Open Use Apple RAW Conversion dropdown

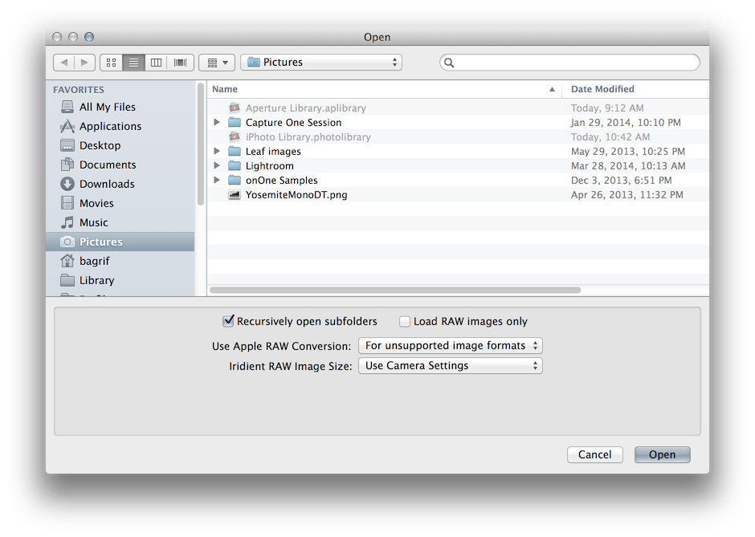451,346
